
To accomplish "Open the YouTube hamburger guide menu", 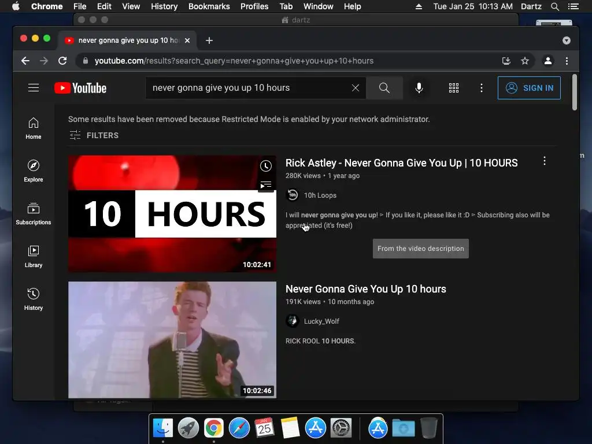I will 34,88.
